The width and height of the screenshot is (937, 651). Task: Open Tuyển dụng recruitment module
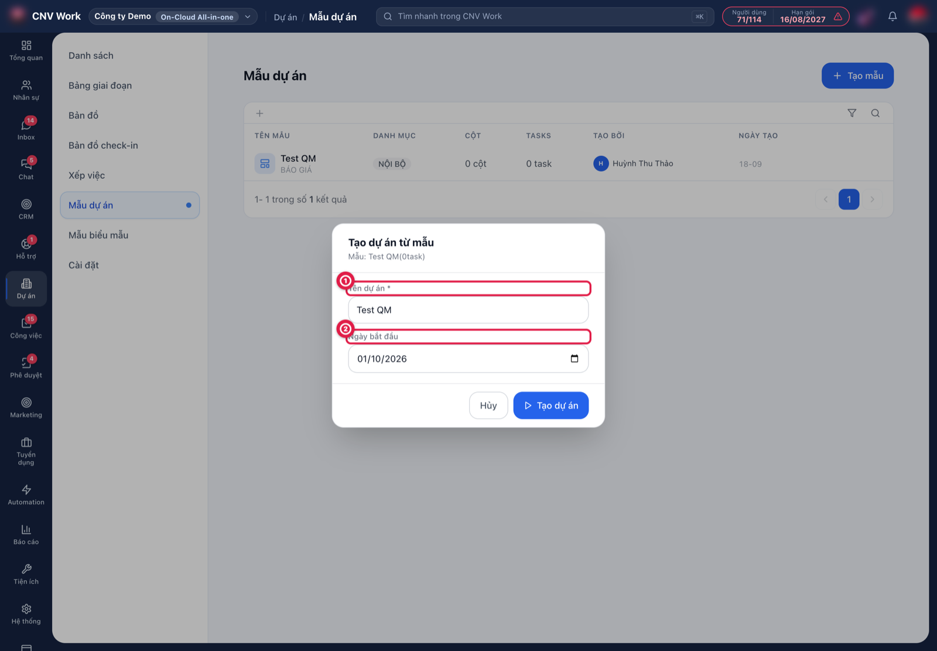coord(26,451)
